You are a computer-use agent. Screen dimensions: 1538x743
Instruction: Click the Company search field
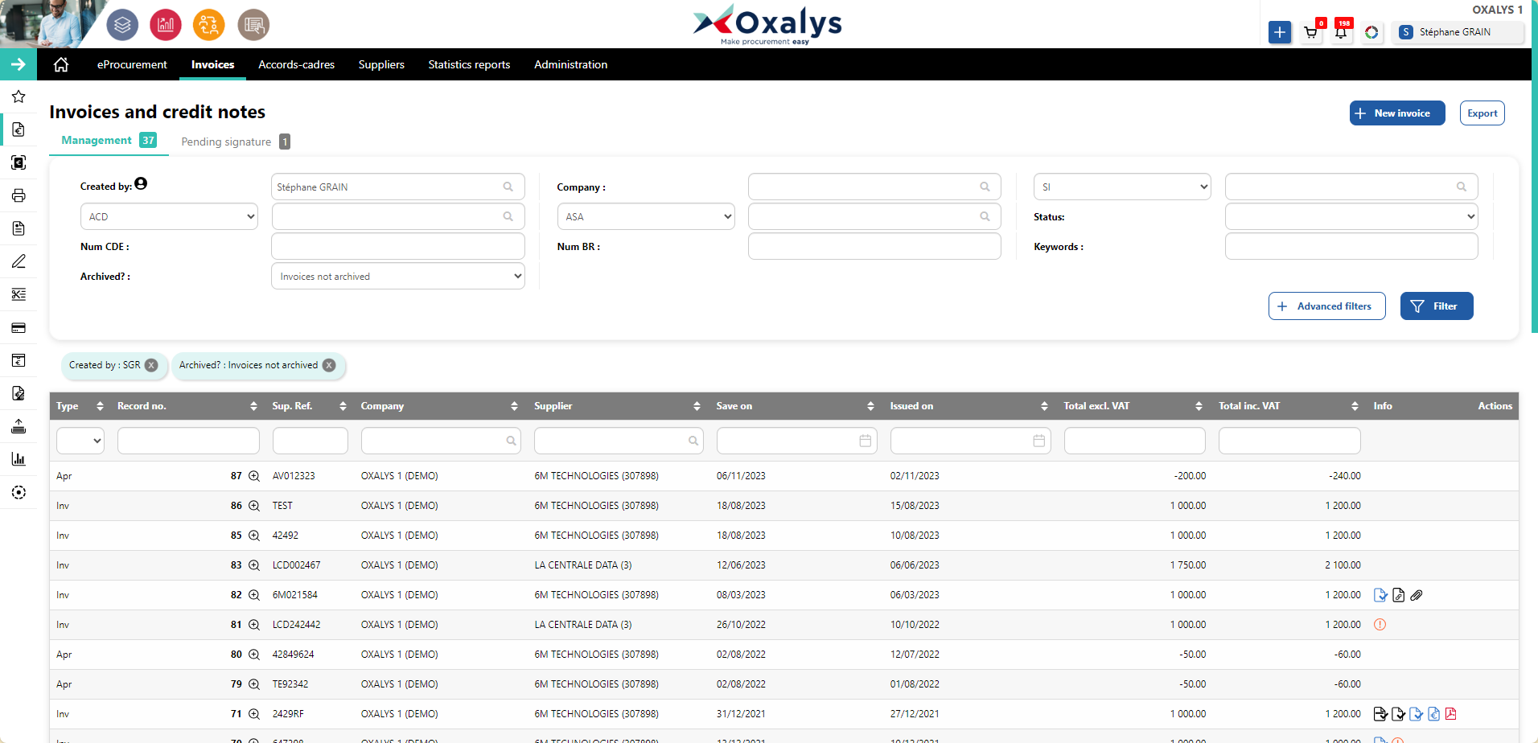click(x=874, y=187)
